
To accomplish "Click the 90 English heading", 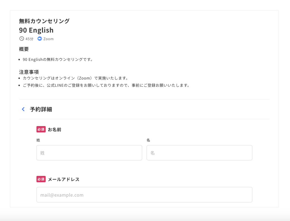I will pos(36,30).
